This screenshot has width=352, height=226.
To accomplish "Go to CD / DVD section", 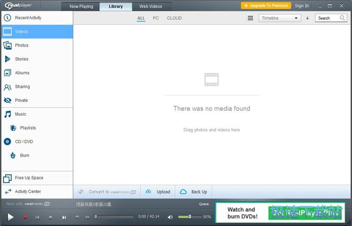I will pyautogui.click(x=23, y=142).
